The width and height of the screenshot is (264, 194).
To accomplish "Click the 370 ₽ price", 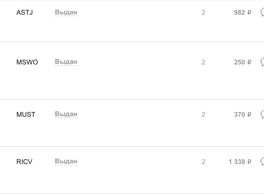I will click(x=243, y=115).
